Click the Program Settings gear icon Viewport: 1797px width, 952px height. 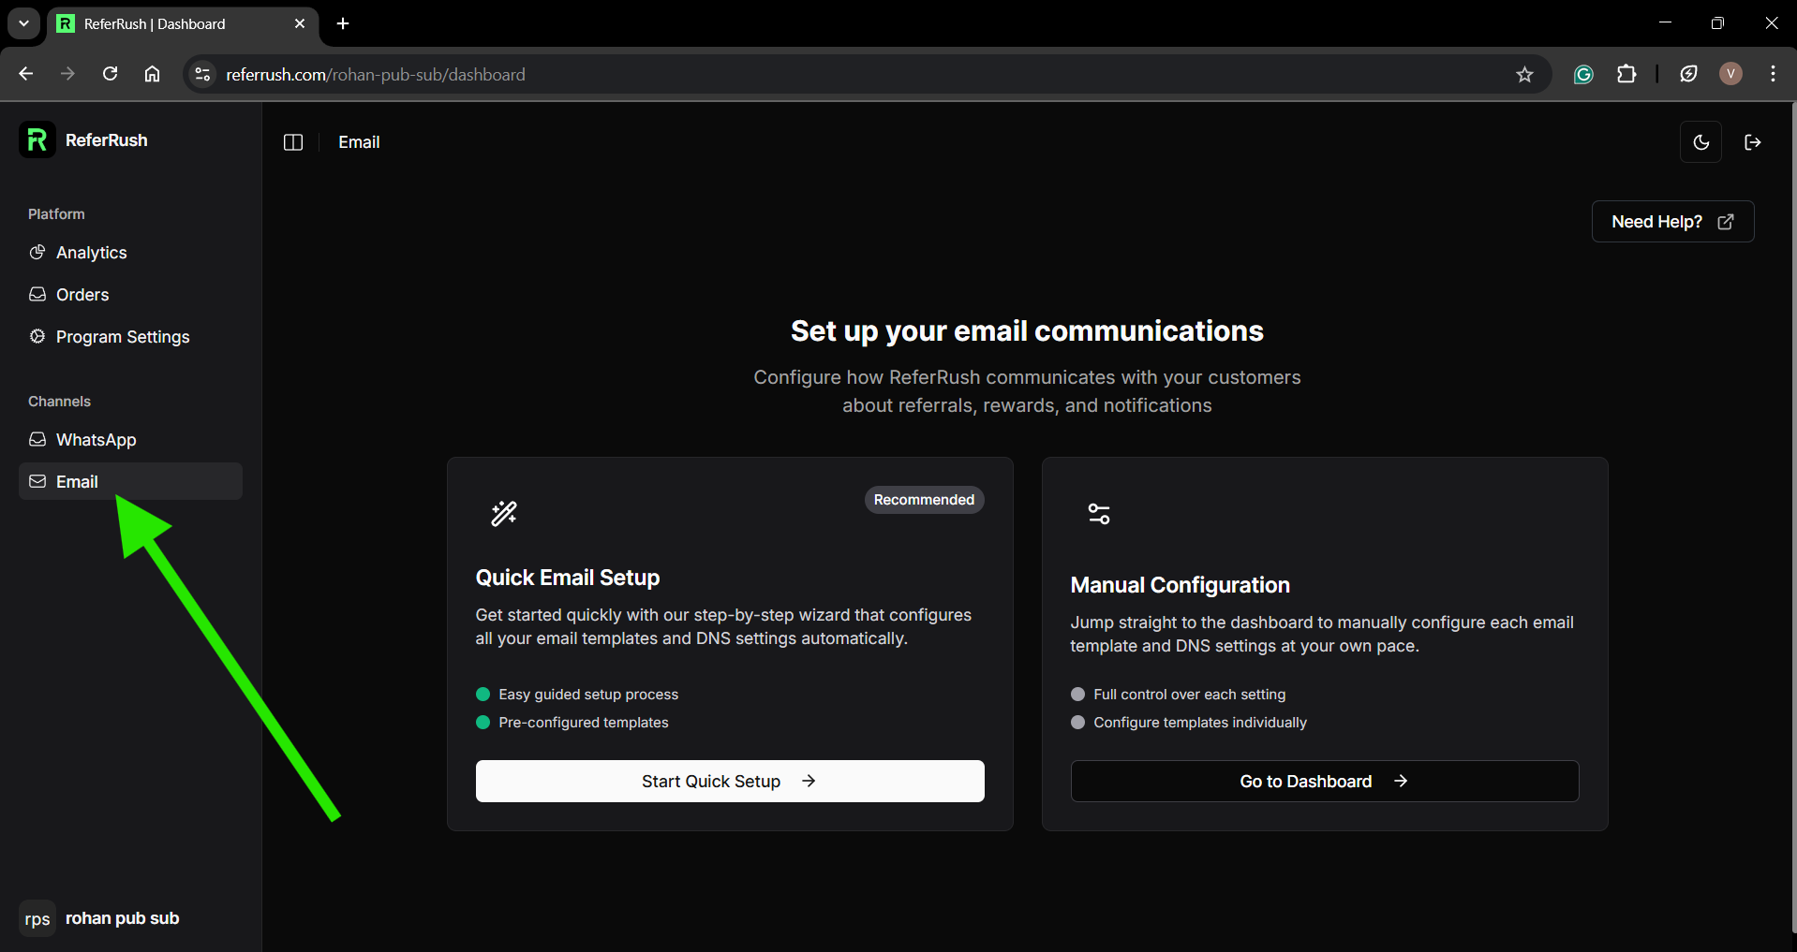click(x=37, y=336)
